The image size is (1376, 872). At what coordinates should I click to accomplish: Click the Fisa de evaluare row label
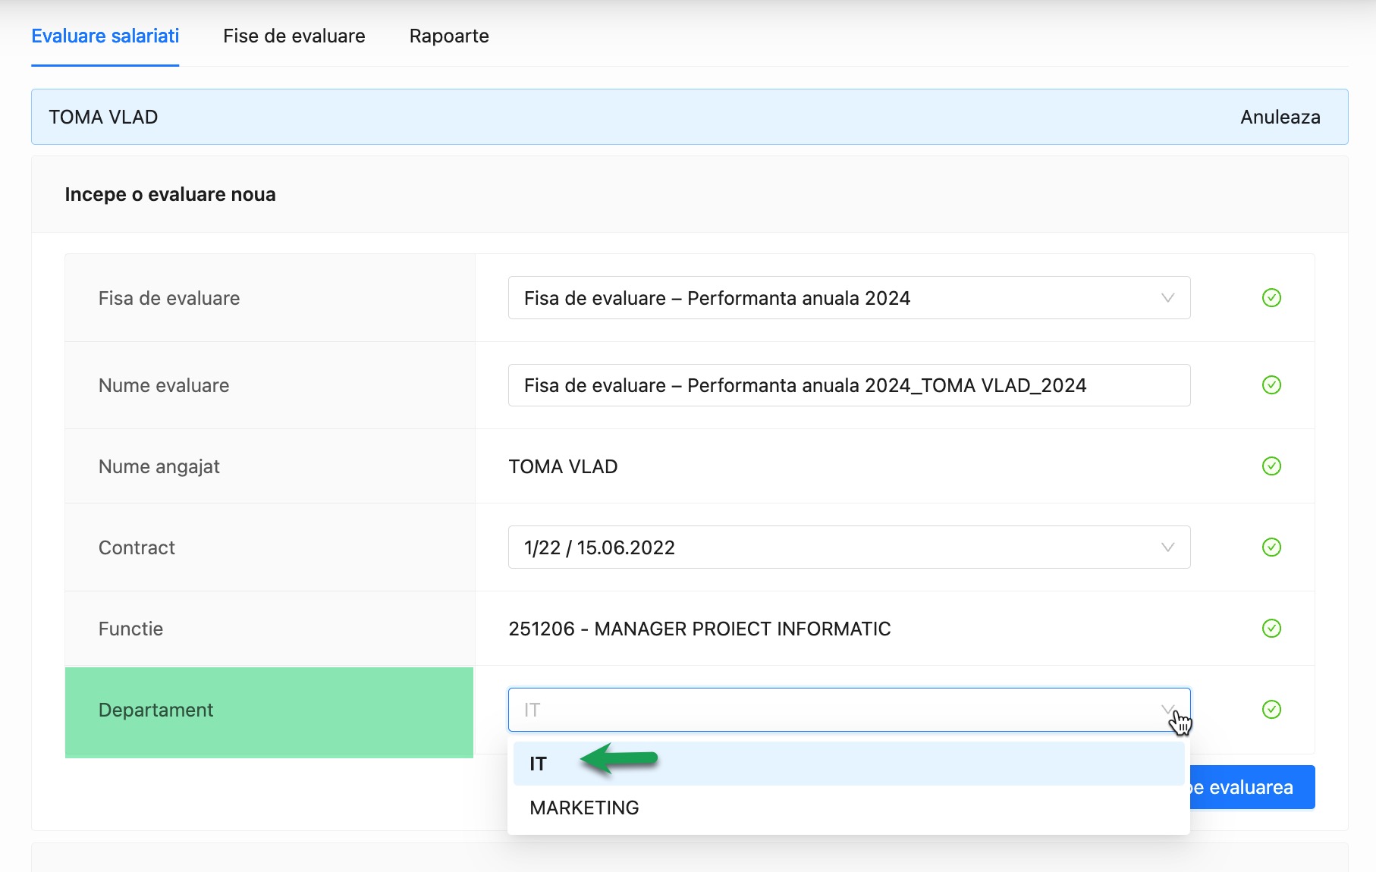point(169,298)
